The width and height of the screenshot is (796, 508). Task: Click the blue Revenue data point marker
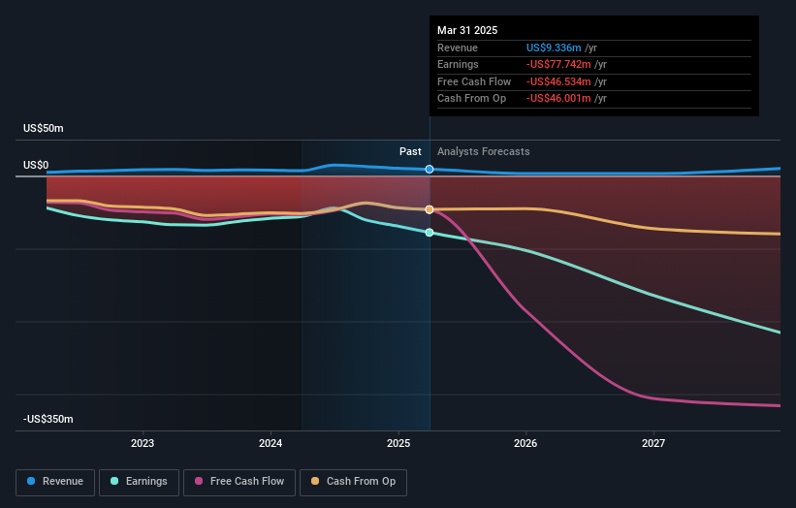430,169
